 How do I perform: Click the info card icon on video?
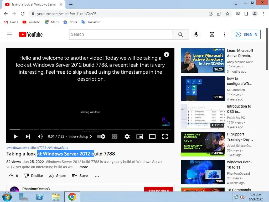pos(166,54)
